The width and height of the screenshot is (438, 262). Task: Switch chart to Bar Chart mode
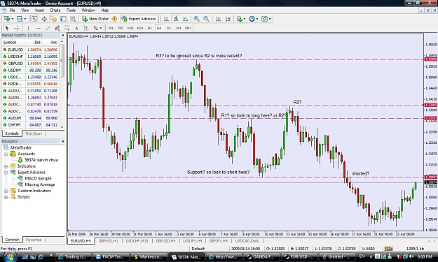pos(166,19)
